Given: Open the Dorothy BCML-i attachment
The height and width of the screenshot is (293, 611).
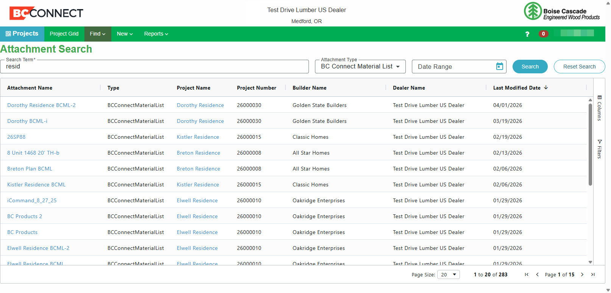Looking at the screenshot, I should 27,121.
